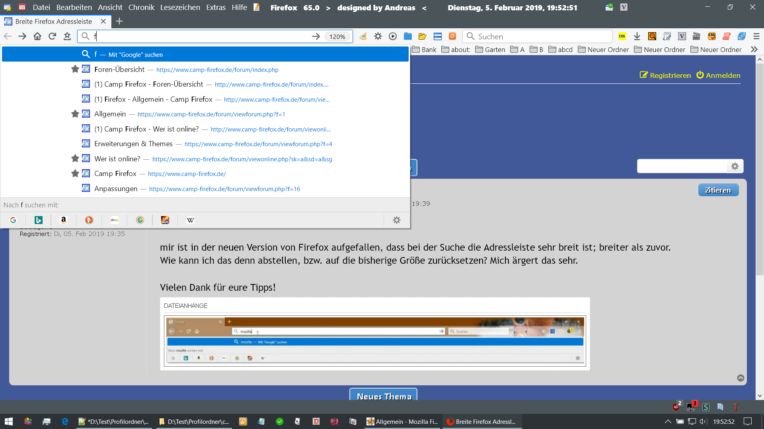Image resolution: width=764 pixels, height=429 pixels.
Task: Open the Chronik menu
Action: [x=141, y=7]
